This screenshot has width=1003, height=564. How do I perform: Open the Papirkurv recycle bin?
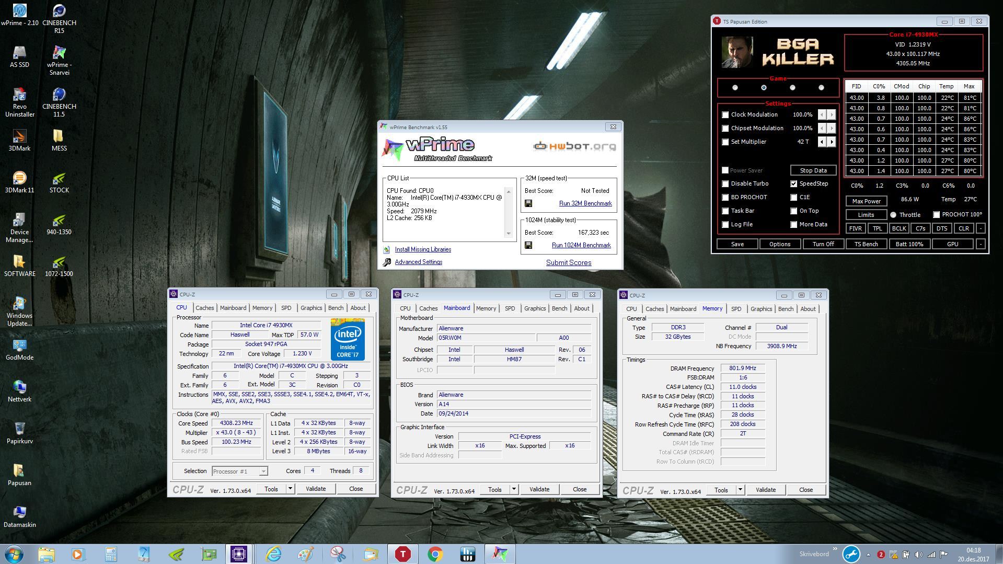(20, 433)
